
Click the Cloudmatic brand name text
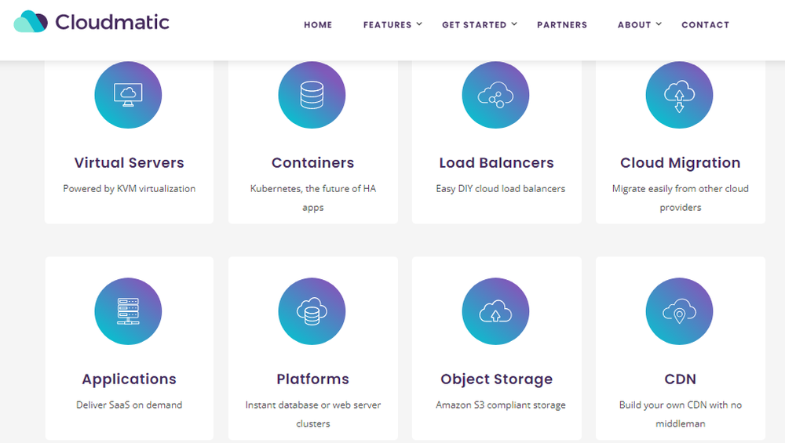tap(112, 22)
